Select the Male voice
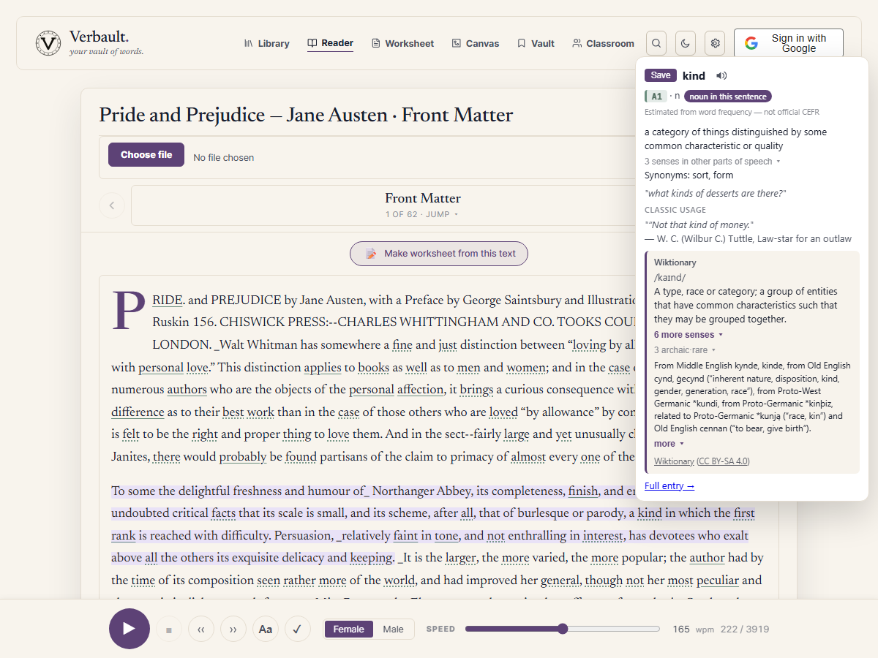Viewport: 878px width, 658px height. coord(393,629)
